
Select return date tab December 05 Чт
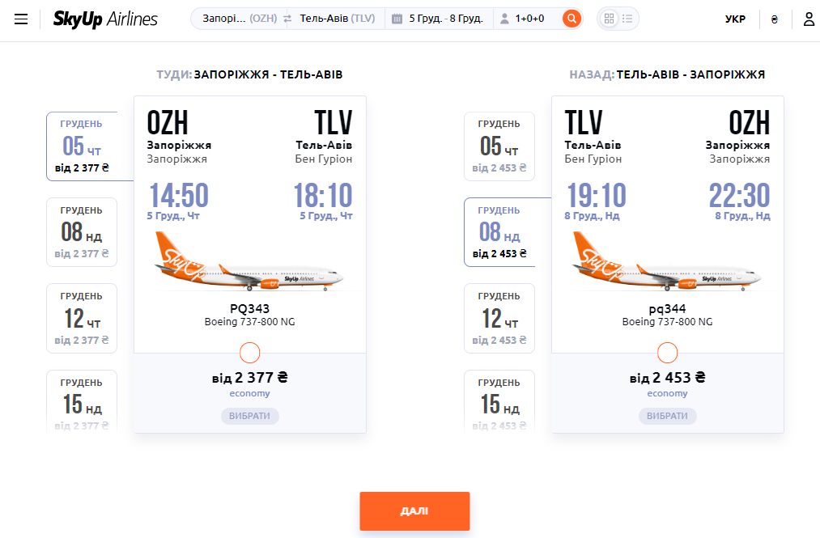coord(499,146)
